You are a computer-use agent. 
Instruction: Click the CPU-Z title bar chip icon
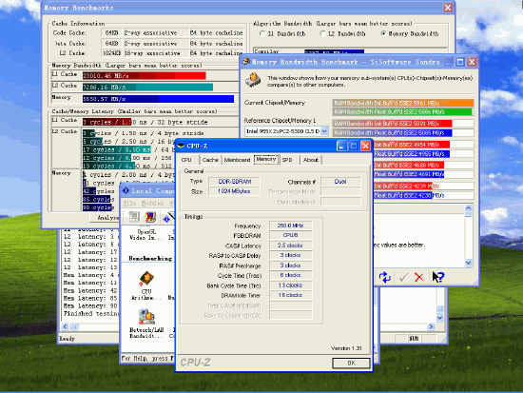(x=181, y=146)
